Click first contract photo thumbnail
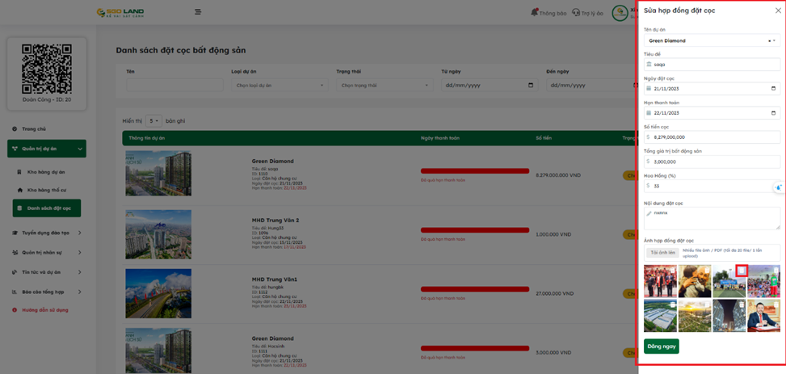The width and height of the screenshot is (786, 374). pos(660,282)
